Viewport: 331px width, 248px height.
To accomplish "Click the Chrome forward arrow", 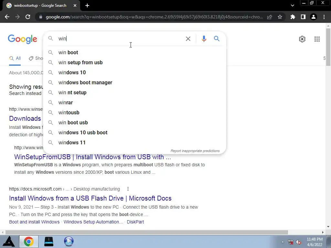I will (x=17, y=17).
